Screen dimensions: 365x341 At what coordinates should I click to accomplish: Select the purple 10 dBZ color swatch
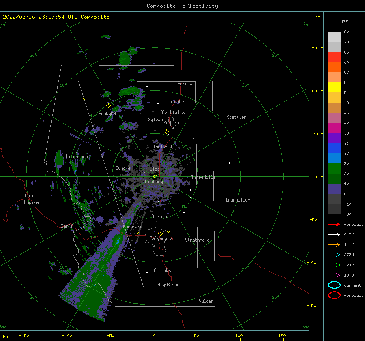(x=334, y=189)
